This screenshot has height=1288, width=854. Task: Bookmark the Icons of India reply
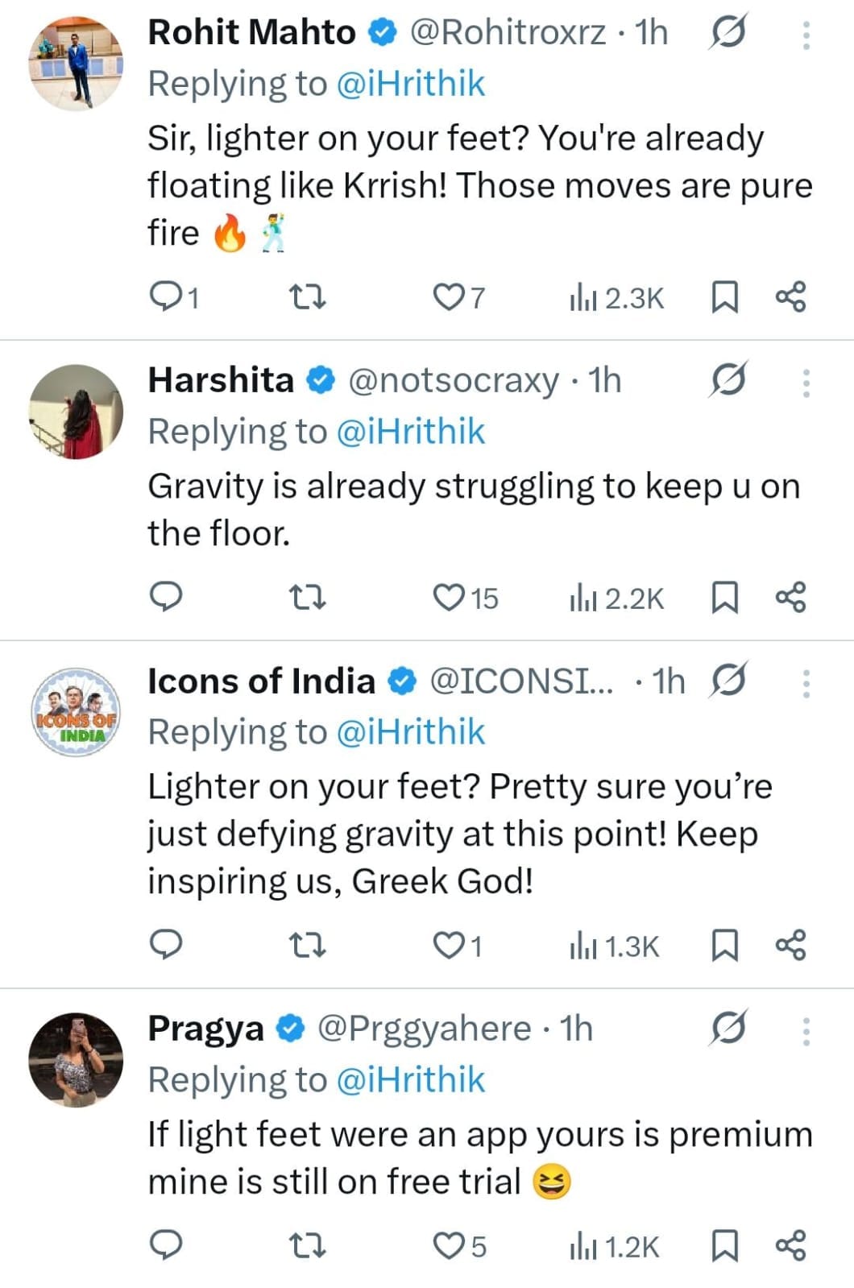point(724,946)
